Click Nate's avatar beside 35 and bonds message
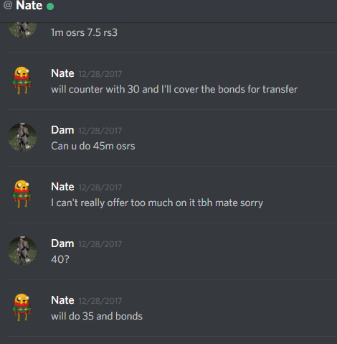 (x=22, y=307)
